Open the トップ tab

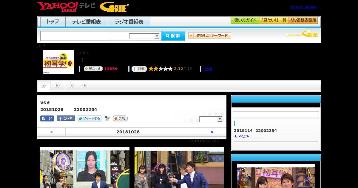[x=53, y=21]
